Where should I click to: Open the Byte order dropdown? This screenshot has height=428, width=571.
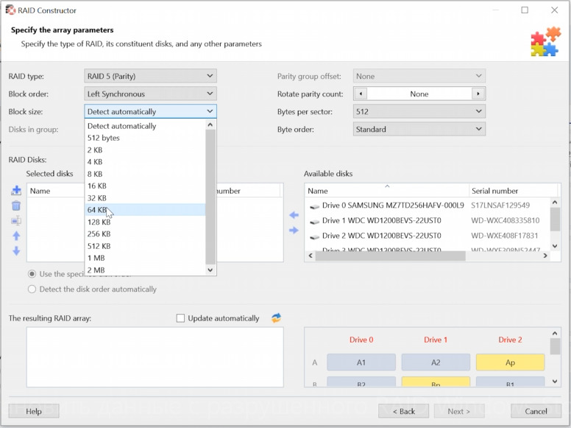pyautogui.click(x=419, y=129)
